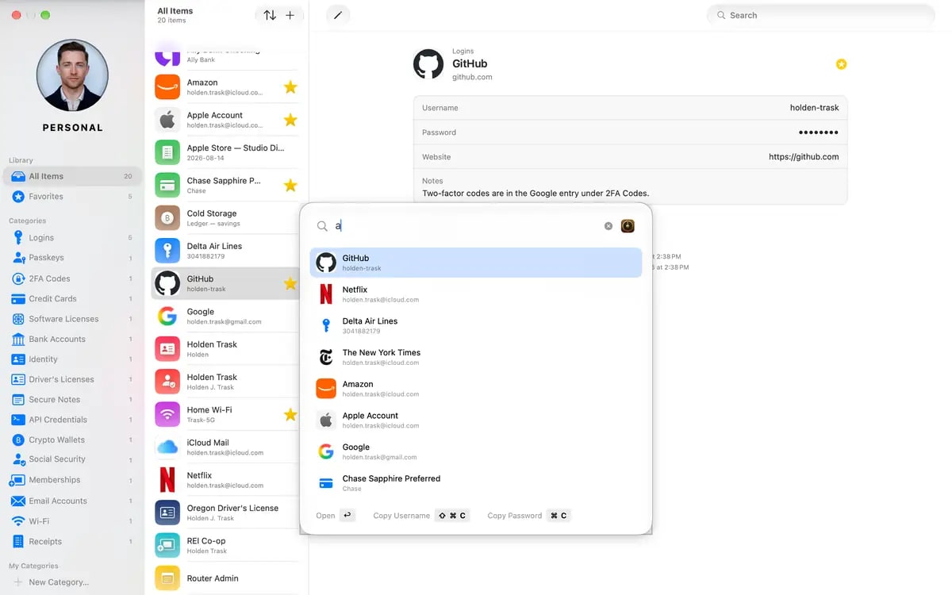Click Copy Password action
The height and width of the screenshot is (595, 952).
pos(528,516)
